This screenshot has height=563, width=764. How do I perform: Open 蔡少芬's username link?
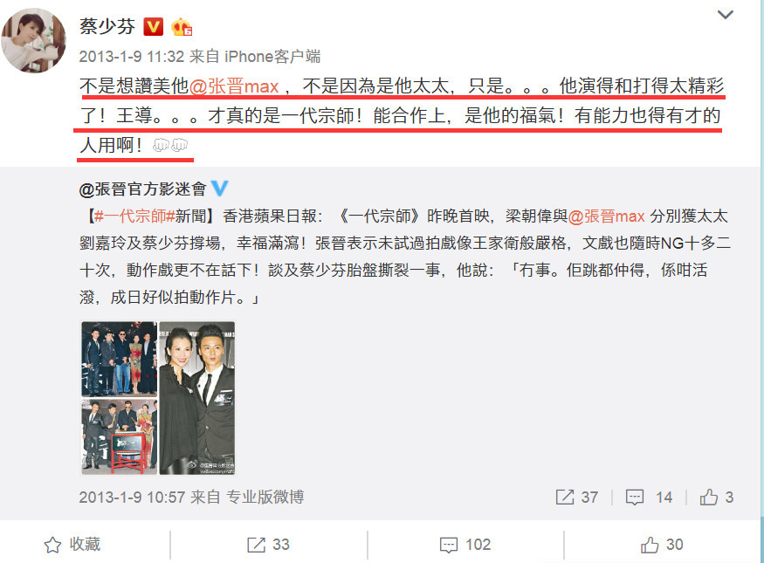(x=107, y=26)
